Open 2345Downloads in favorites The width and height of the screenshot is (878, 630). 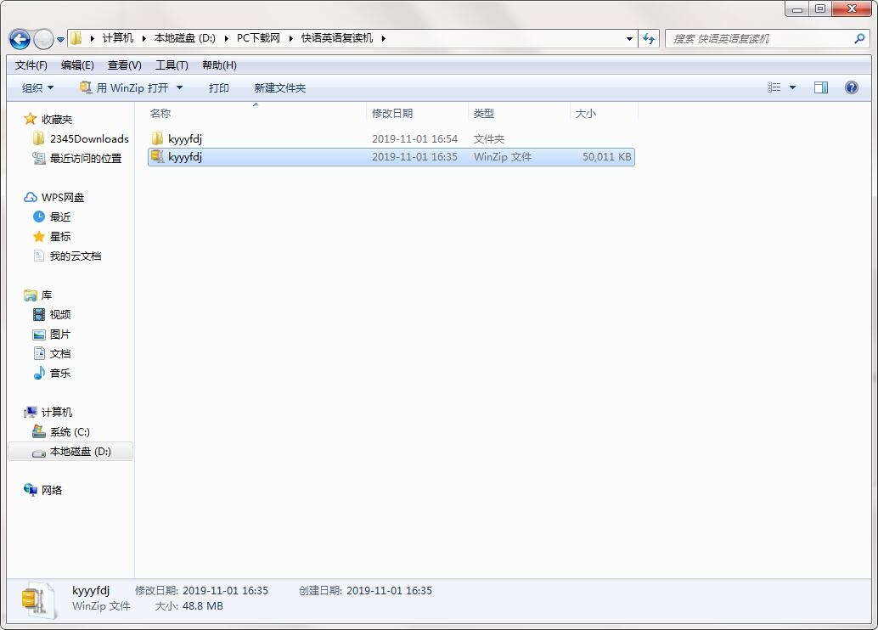(x=89, y=139)
